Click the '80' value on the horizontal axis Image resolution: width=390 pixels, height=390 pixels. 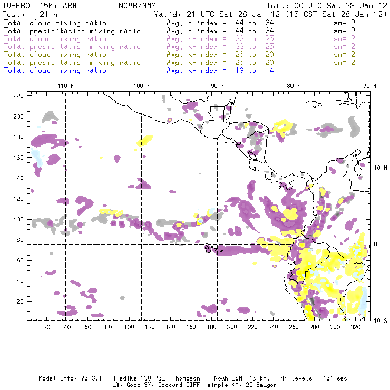point(109,327)
